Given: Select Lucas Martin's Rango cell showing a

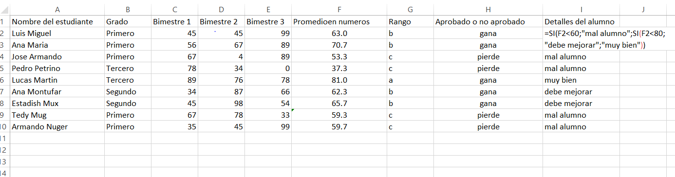Looking at the screenshot, I should coord(410,80).
